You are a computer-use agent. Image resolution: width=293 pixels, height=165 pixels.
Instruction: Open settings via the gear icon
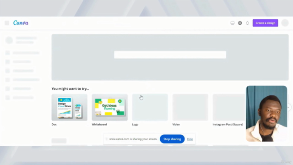pyautogui.click(x=240, y=23)
